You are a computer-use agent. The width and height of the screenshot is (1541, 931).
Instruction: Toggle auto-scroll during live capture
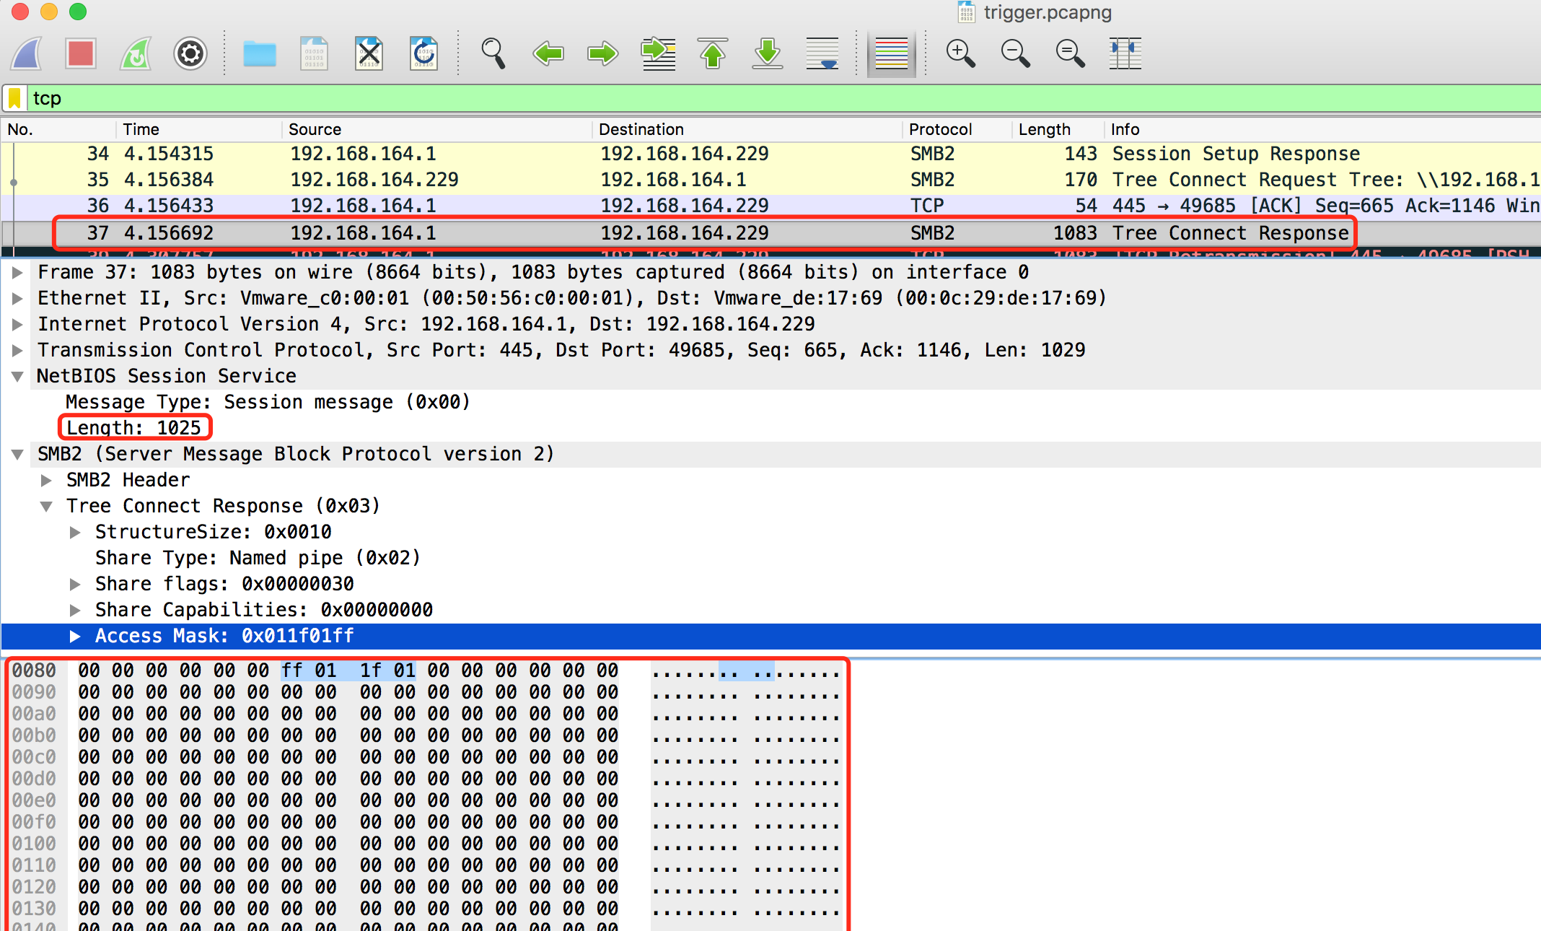point(822,53)
